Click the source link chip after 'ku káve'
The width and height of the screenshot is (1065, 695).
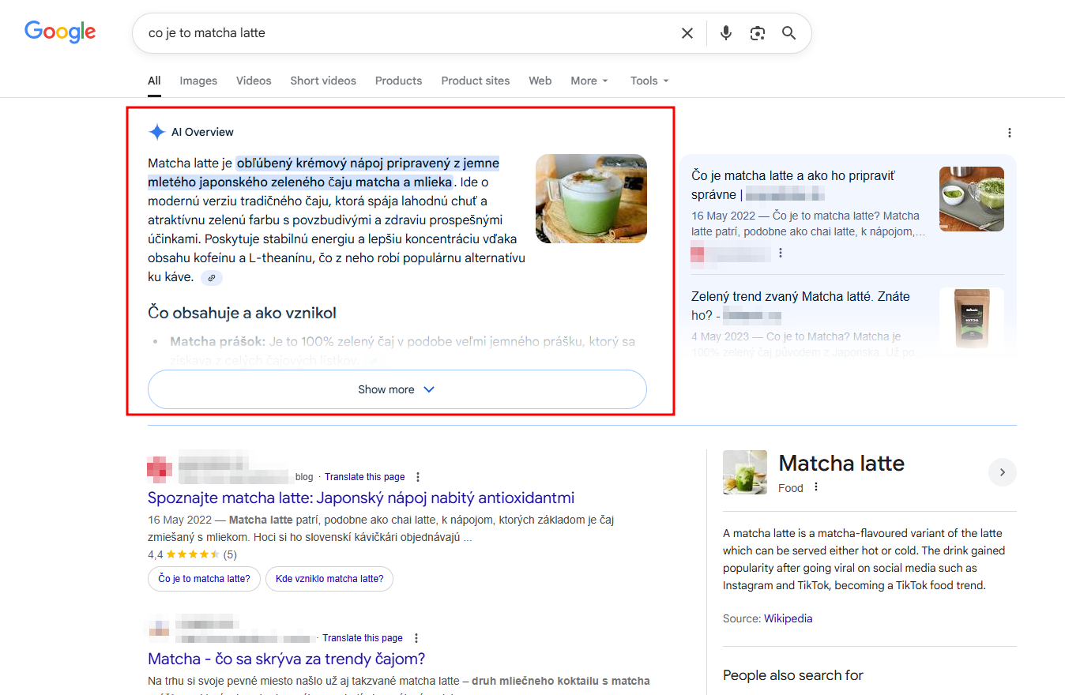[x=211, y=278]
